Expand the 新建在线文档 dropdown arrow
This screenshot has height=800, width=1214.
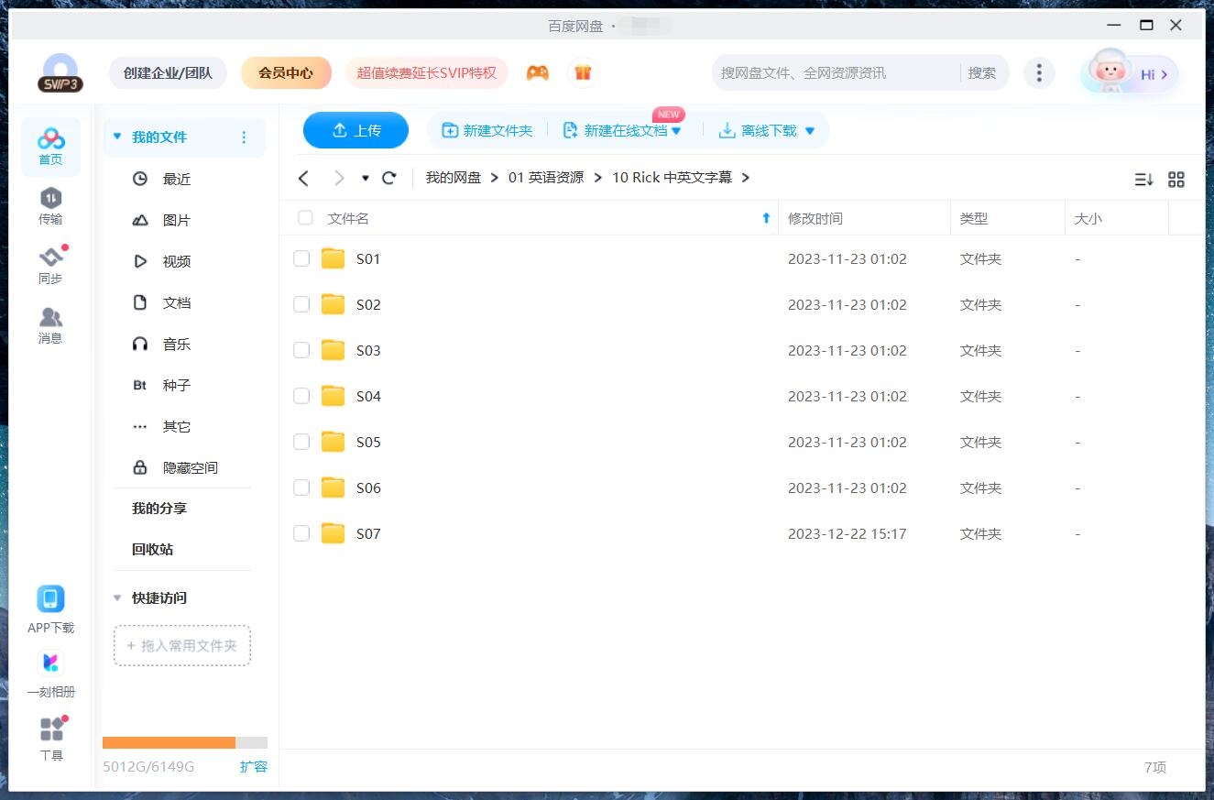click(x=676, y=130)
